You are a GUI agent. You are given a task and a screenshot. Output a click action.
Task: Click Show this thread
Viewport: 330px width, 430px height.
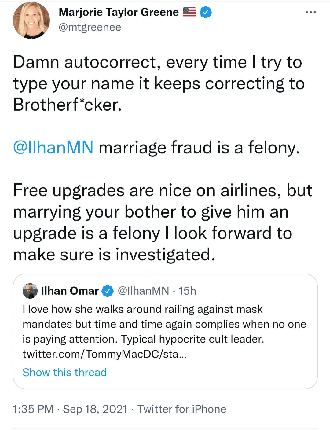tap(64, 372)
